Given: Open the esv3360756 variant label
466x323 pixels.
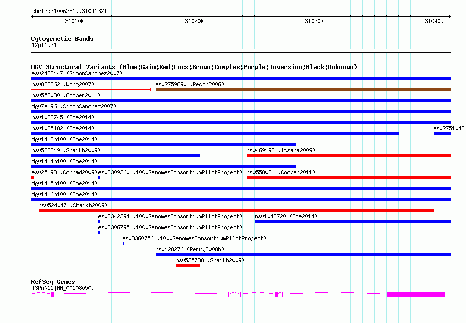Looking at the screenshot, I should point(194,238).
